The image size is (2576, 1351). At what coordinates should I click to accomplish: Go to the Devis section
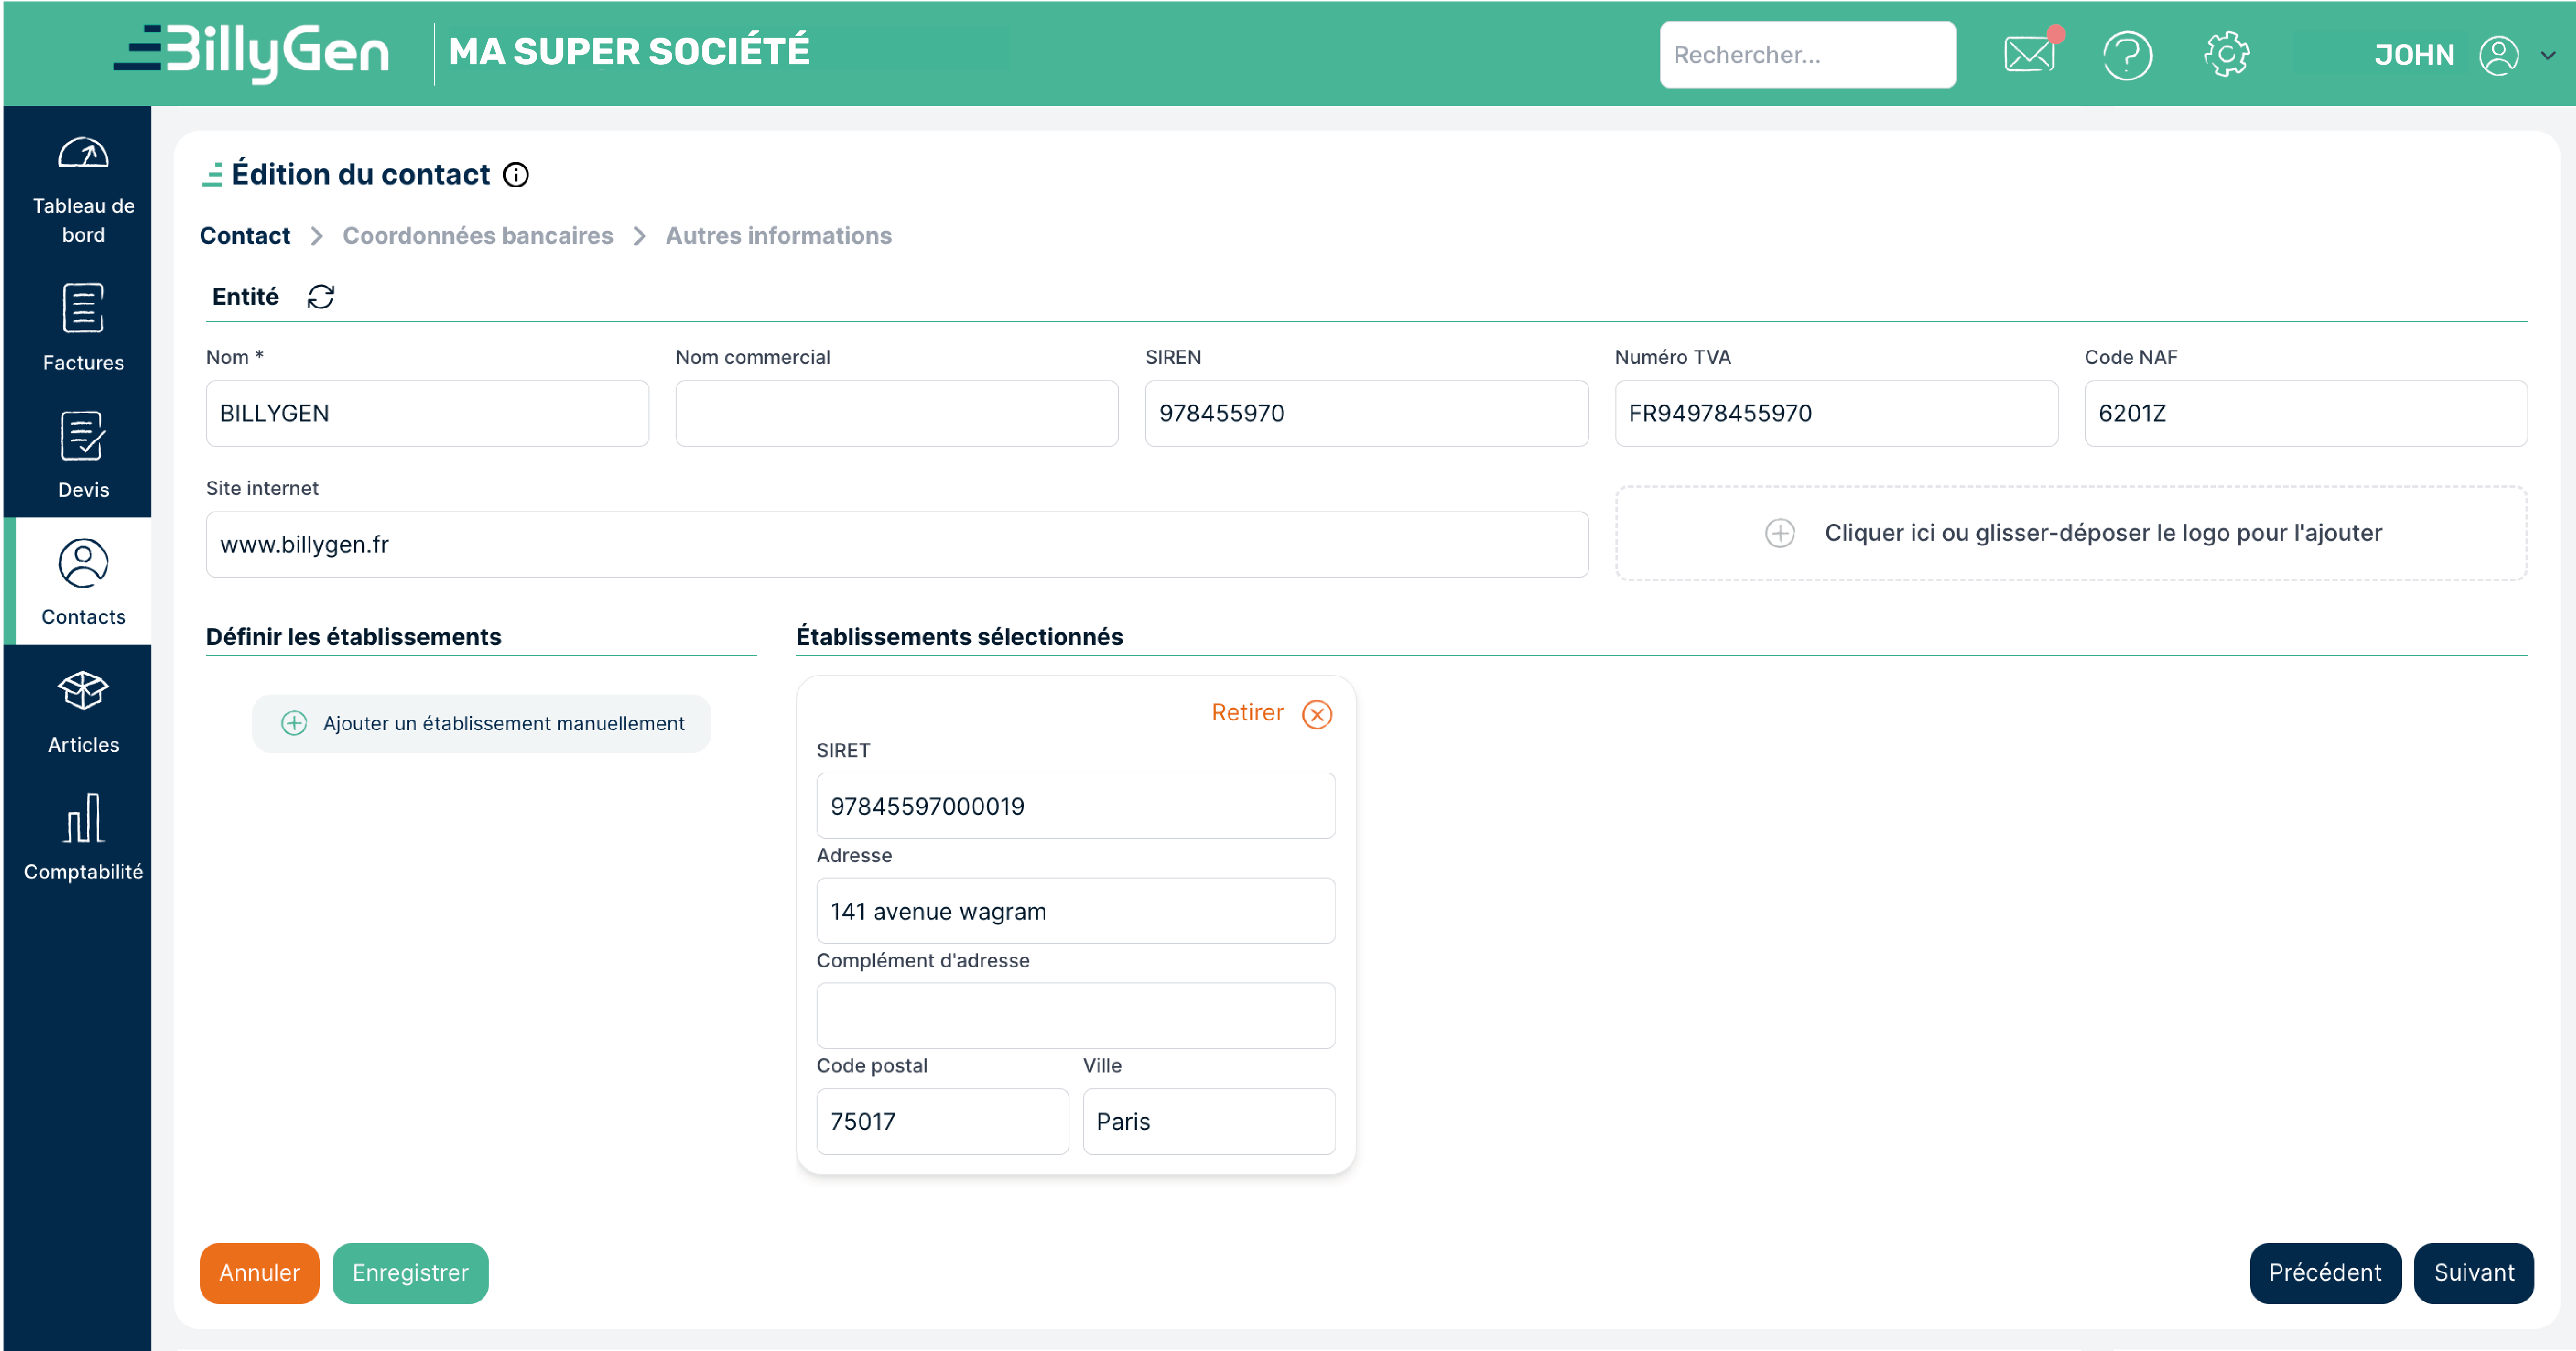[83, 455]
